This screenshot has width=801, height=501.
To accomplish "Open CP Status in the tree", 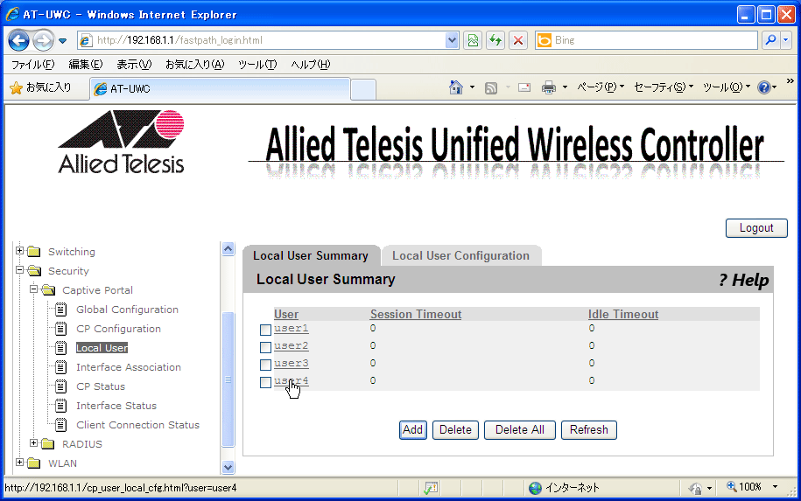I will tap(101, 386).
